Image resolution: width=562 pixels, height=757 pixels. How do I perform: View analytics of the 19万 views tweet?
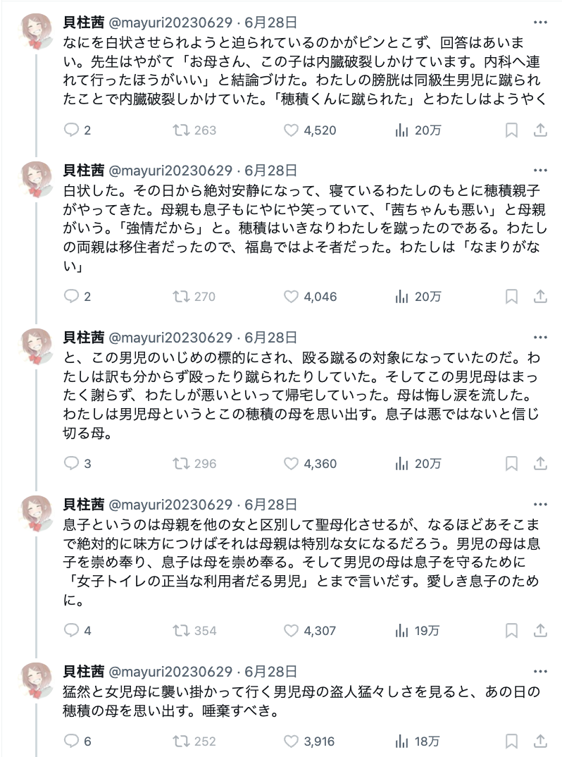coord(402,631)
